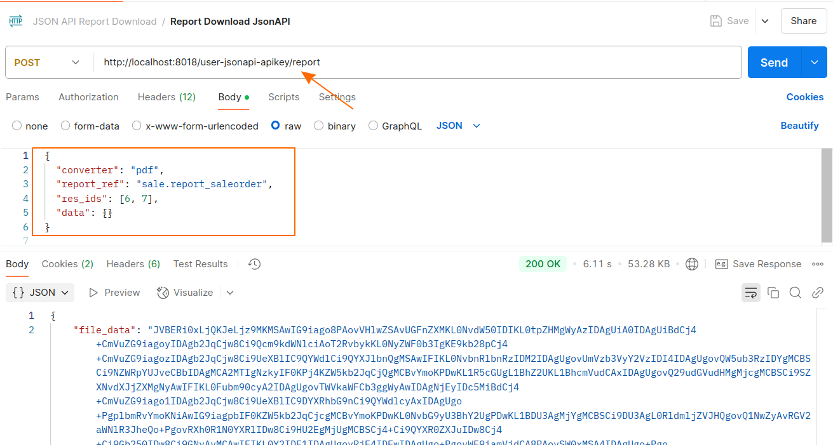Copy response body using the copy icon
833x445 pixels.
(x=773, y=293)
